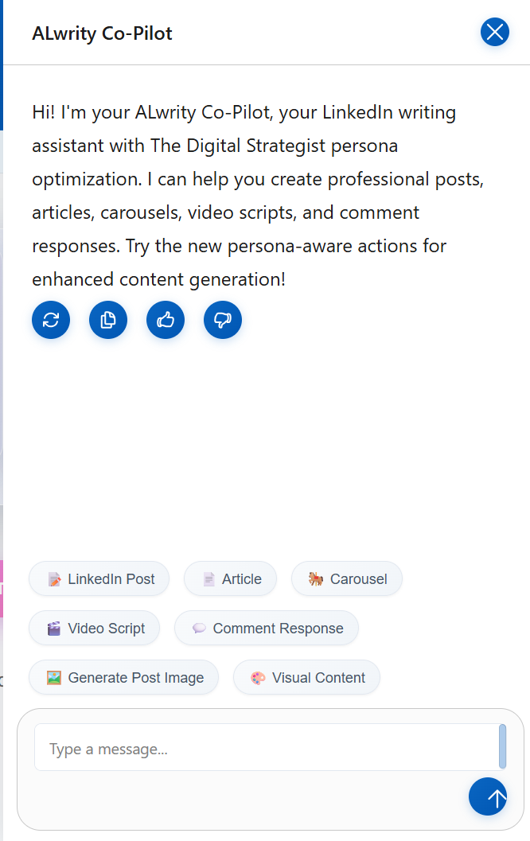Image resolution: width=530 pixels, height=841 pixels.
Task: Close the ALwrity Co-Pilot panel
Action: [494, 32]
